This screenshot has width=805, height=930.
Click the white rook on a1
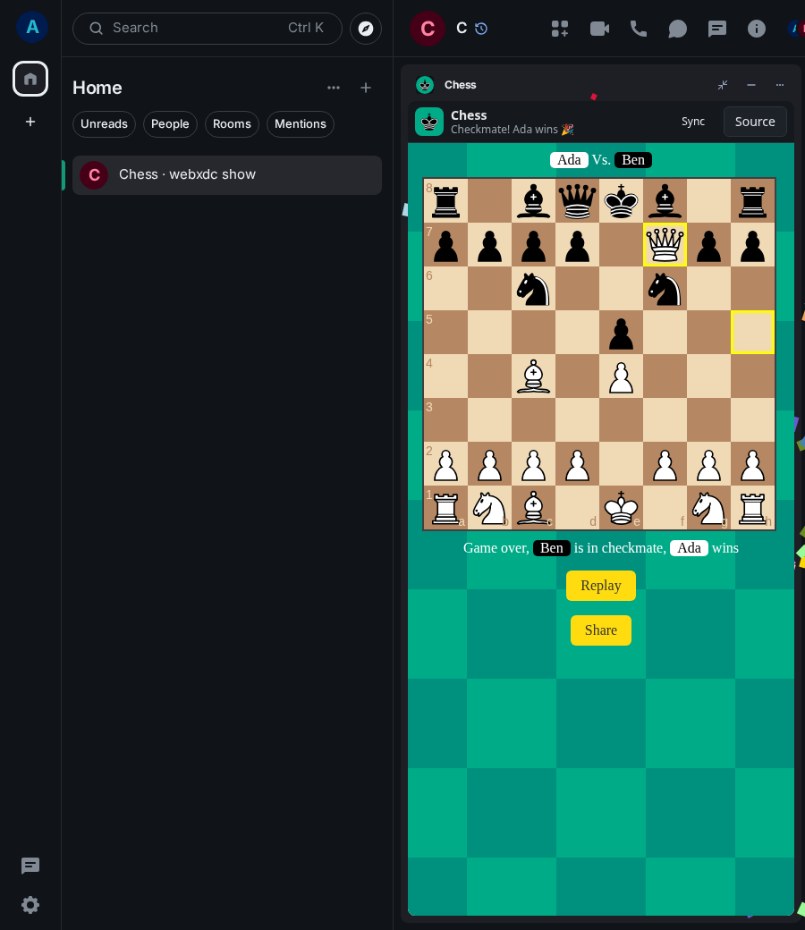tap(445, 508)
